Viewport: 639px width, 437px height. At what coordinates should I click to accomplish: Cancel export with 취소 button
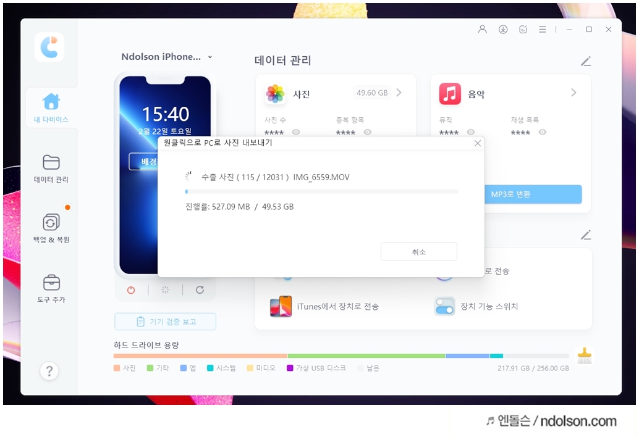coord(419,252)
